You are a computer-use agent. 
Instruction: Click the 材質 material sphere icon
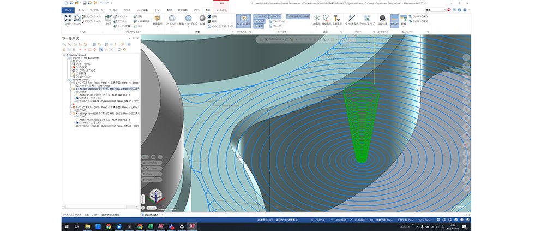tap(202, 19)
